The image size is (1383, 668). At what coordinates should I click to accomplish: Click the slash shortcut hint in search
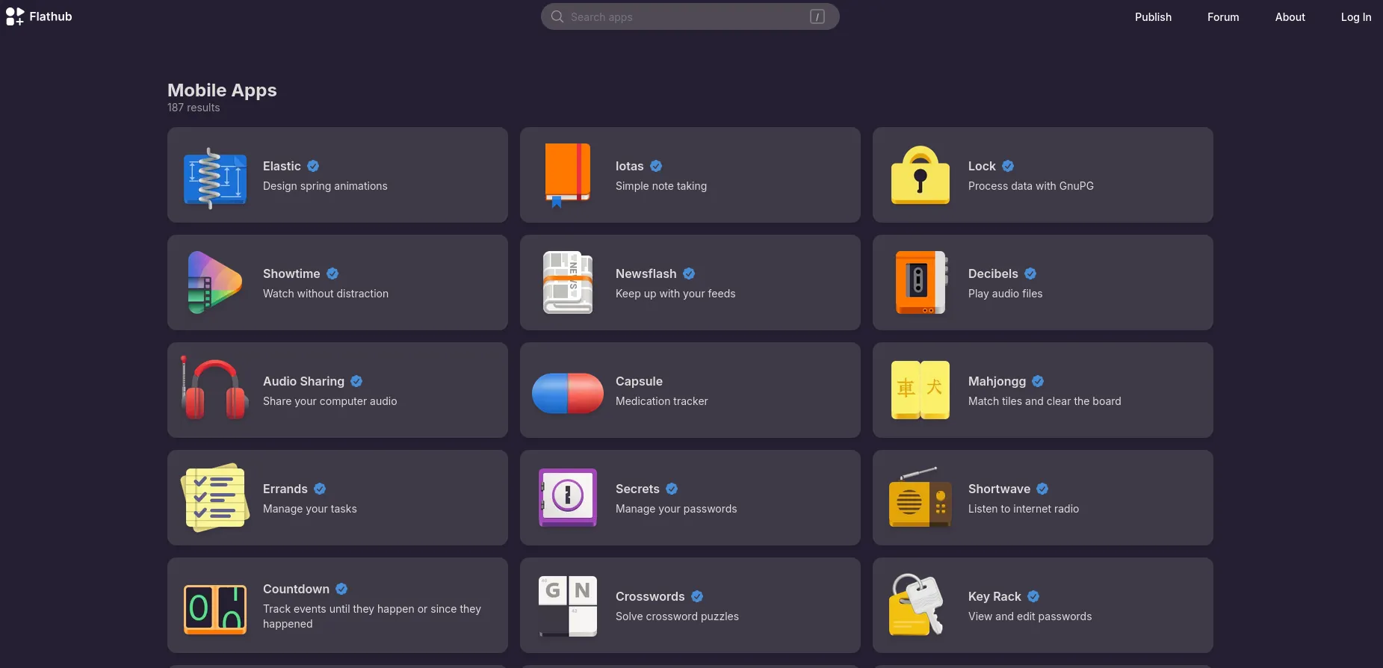(x=817, y=16)
